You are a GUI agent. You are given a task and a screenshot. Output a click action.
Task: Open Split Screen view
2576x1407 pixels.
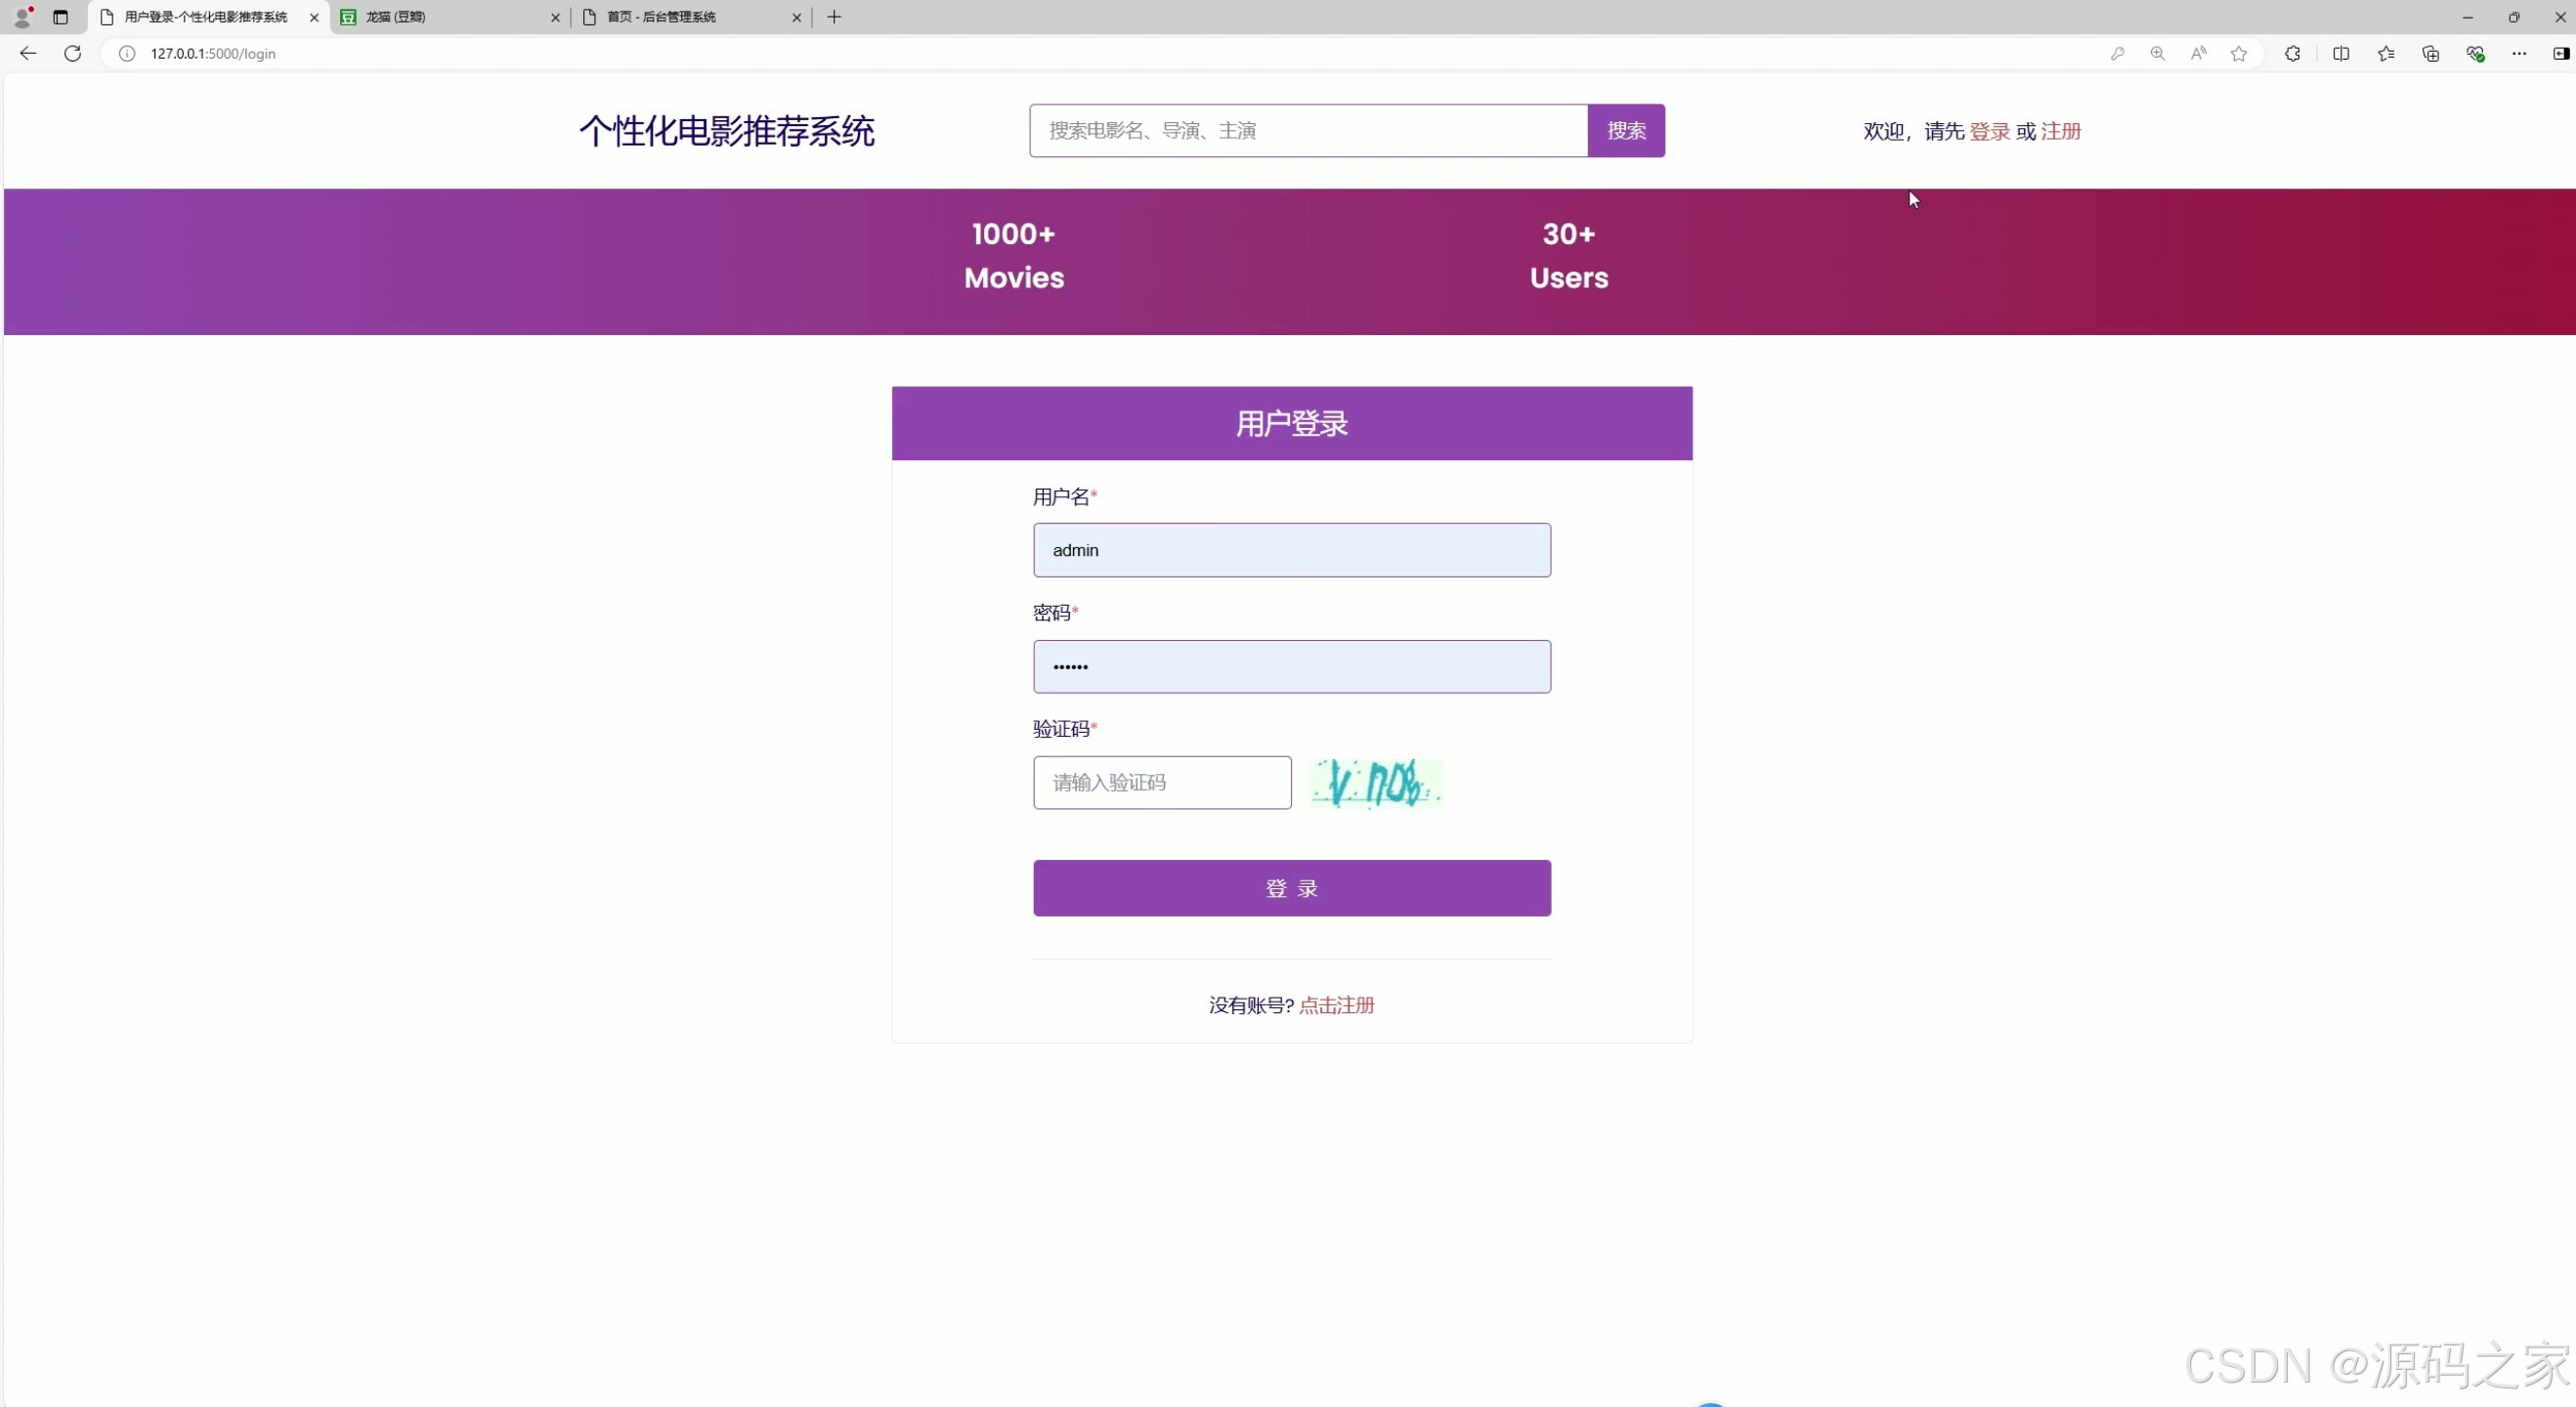pyautogui.click(x=2341, y=54)
